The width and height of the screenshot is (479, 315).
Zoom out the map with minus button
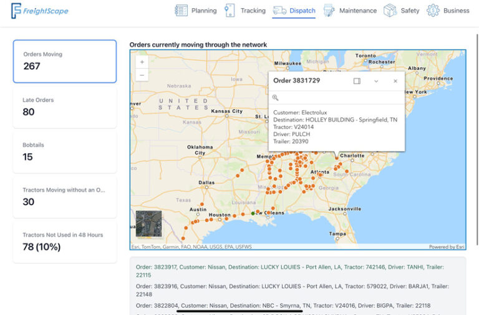click(142, 75)
